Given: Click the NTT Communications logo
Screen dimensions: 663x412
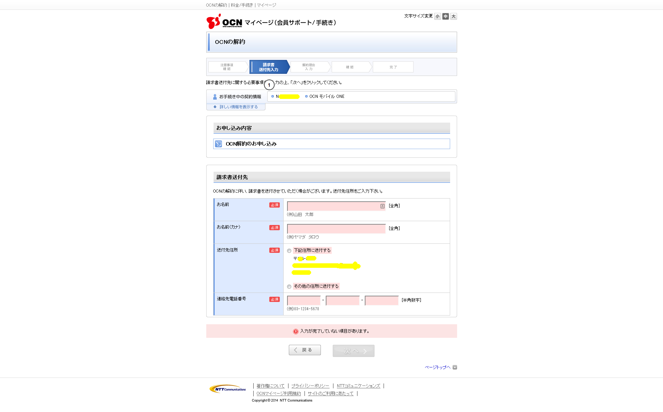Looking at the screenshot, I should point(228,389).
